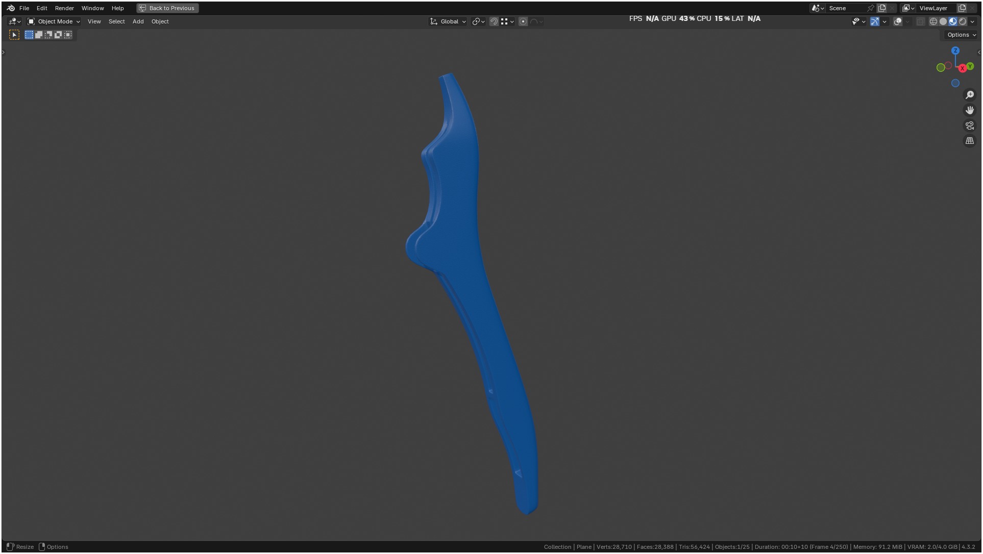
Task: Choose the Extend Selection mode icon
Action: coord(39,35)
